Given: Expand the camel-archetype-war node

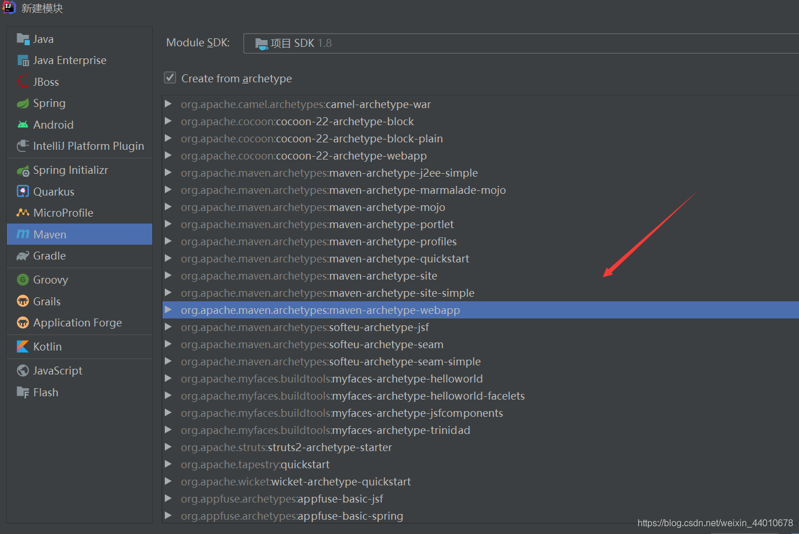Looking at the screenshot, I should click(168, 104).
